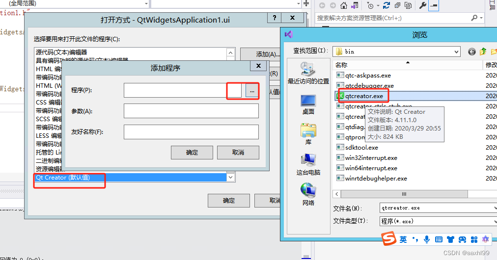Click the split editor icon above the scrollbar

306,4
